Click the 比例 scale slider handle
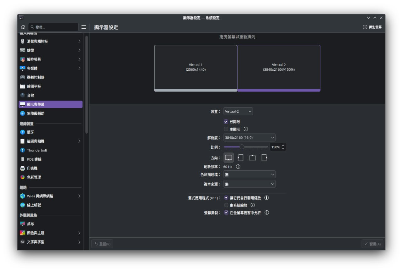 (x=241, y=147)
